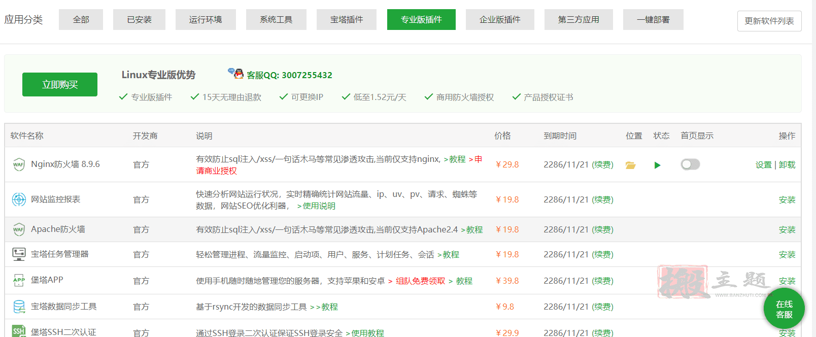This screenshot has width=816, height=337.
Task: Click the ¥39.8 price for 堡塔APP
Action: click(507, 281)
